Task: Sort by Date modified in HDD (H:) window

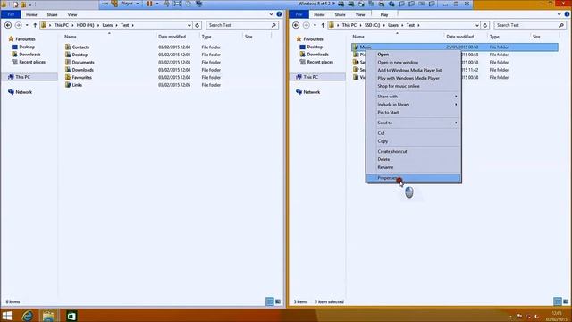Action: (x=172, y=37)
